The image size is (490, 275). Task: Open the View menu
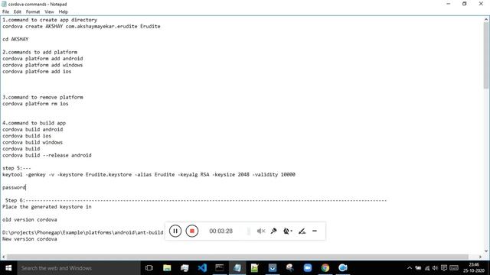coord(49,12)
